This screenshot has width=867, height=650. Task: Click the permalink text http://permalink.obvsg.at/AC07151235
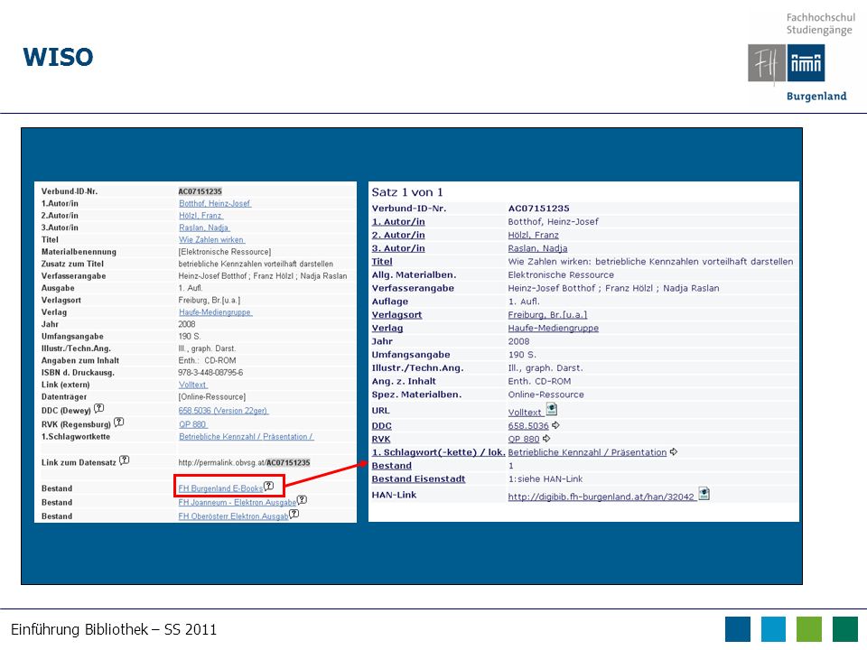tap(245, 462)
